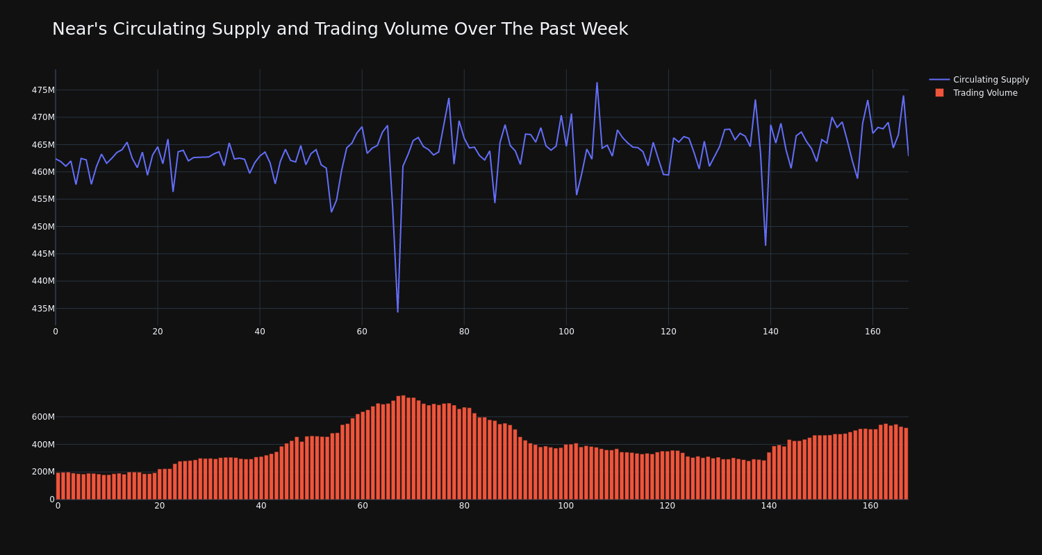Click x-axis label 160 on volume chart
This screenshot has height=555, width=1042.
point(870,506)
